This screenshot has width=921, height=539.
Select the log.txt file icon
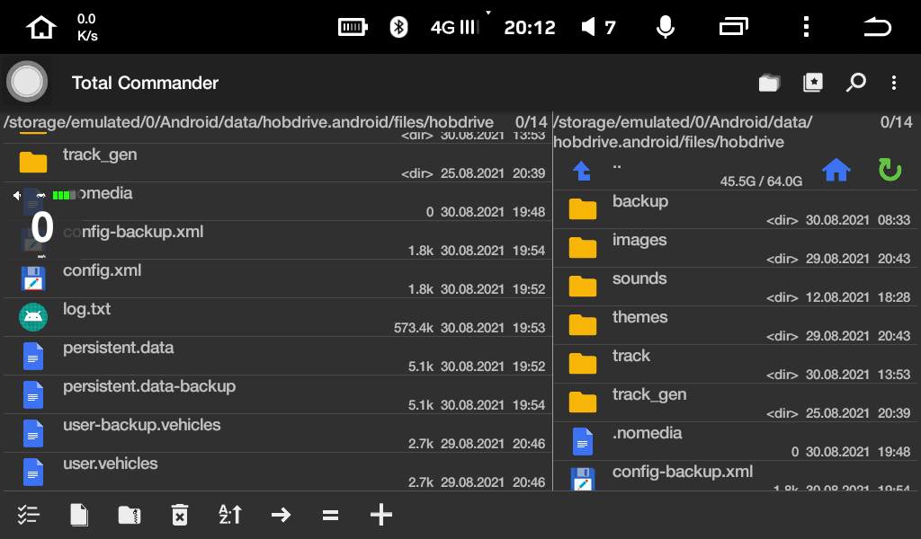(33, 317)
